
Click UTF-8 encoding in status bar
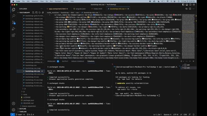[x=176, y=115]
